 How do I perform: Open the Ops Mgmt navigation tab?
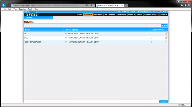[98, 14]
